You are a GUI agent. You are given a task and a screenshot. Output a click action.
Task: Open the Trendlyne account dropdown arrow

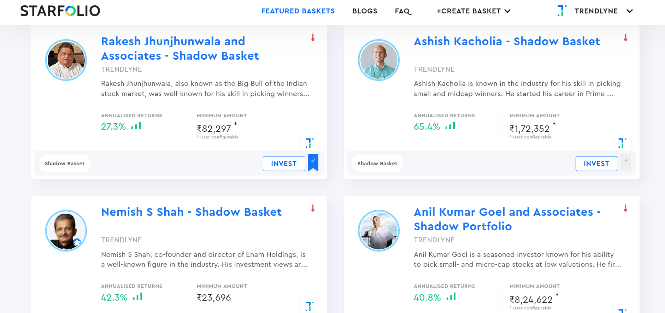pos(630,11)
